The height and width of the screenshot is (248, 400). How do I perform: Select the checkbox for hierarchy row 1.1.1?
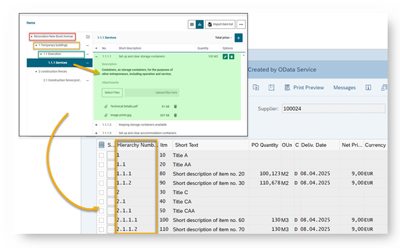(102, 174)
